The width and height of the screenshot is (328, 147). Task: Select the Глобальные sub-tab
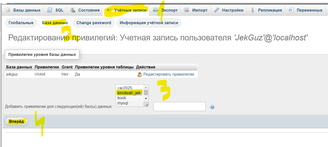pyautogui.click(x=21, y=23)
